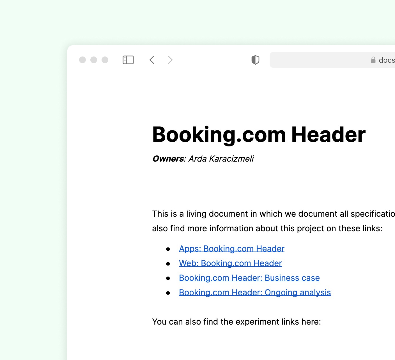Focus the docs address bar field

click(x=332, y=60)
